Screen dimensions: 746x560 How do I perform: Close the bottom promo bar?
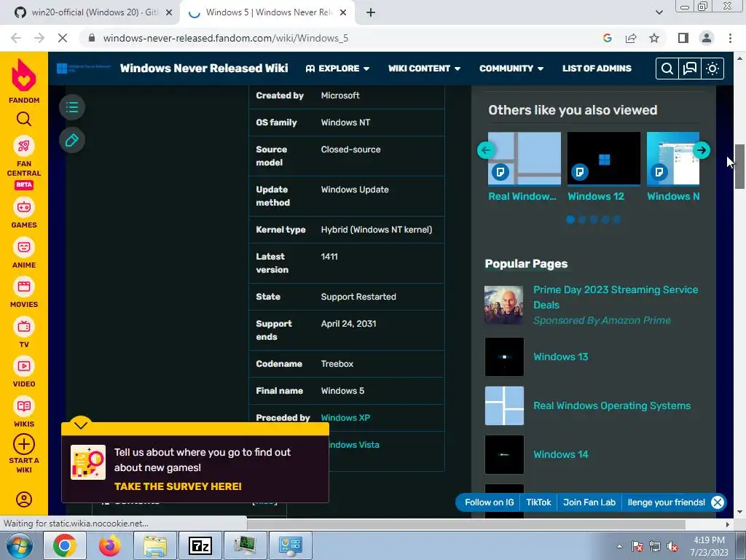point(718,502)
